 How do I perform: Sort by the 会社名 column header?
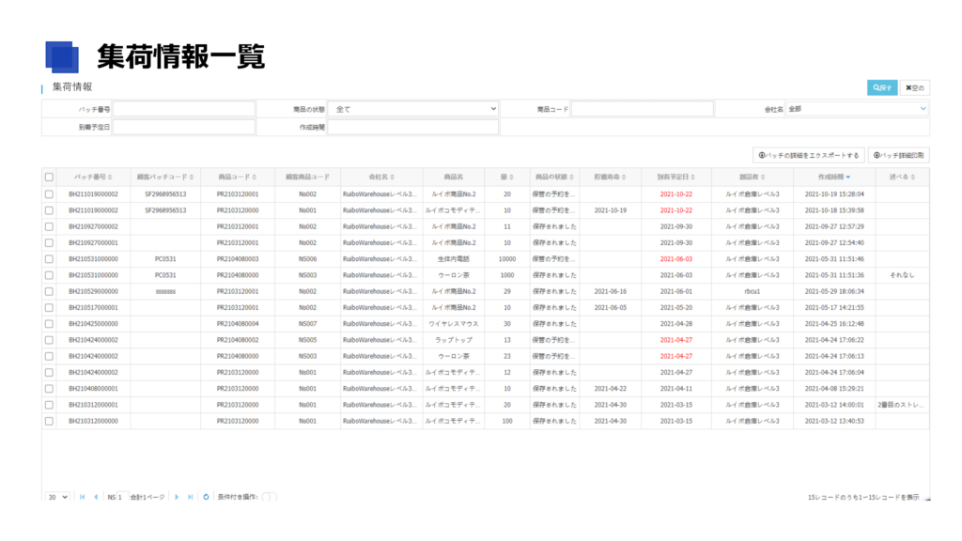(x=381, y=177)
